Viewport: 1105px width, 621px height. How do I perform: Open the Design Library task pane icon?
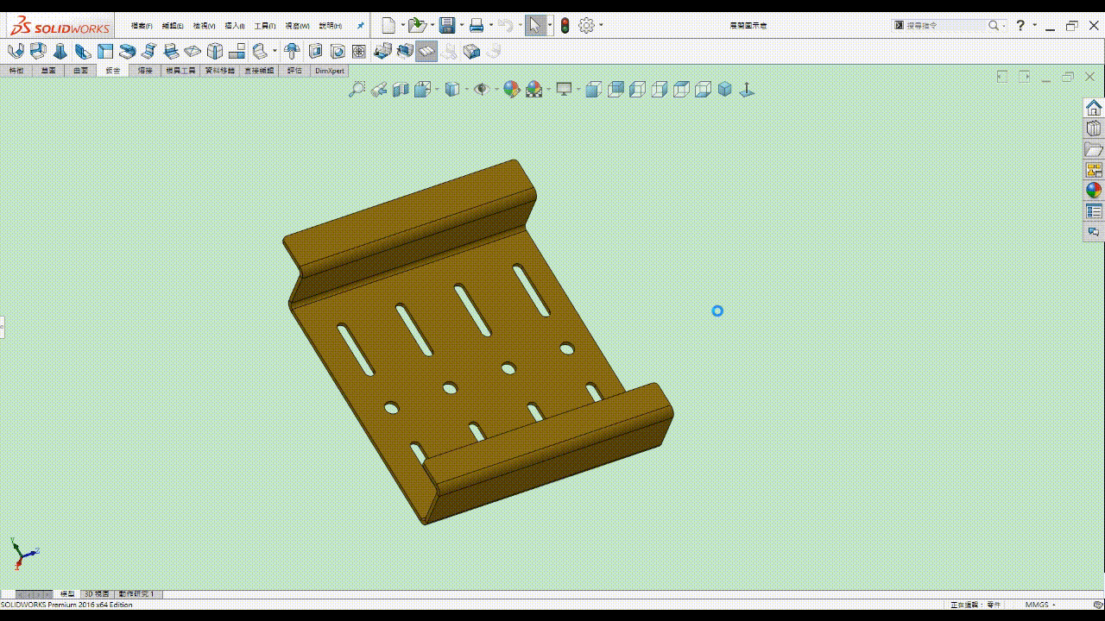1094,129
